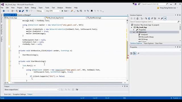This screenshot has width=182, height=102.
Task: Toggle auto-hide pin of Output panel
Action: pos(125,86)
